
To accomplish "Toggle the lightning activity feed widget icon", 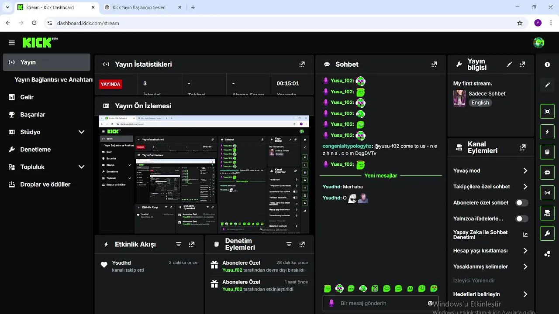I will (x=547, y=132).
